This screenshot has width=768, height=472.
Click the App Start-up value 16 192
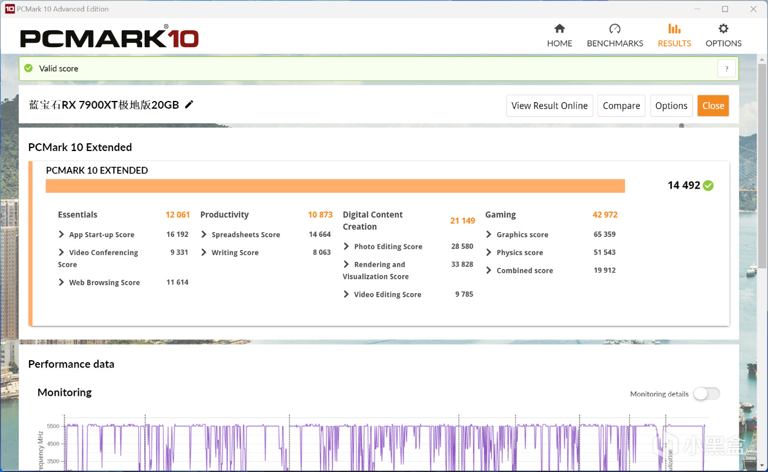coord(177,234)
